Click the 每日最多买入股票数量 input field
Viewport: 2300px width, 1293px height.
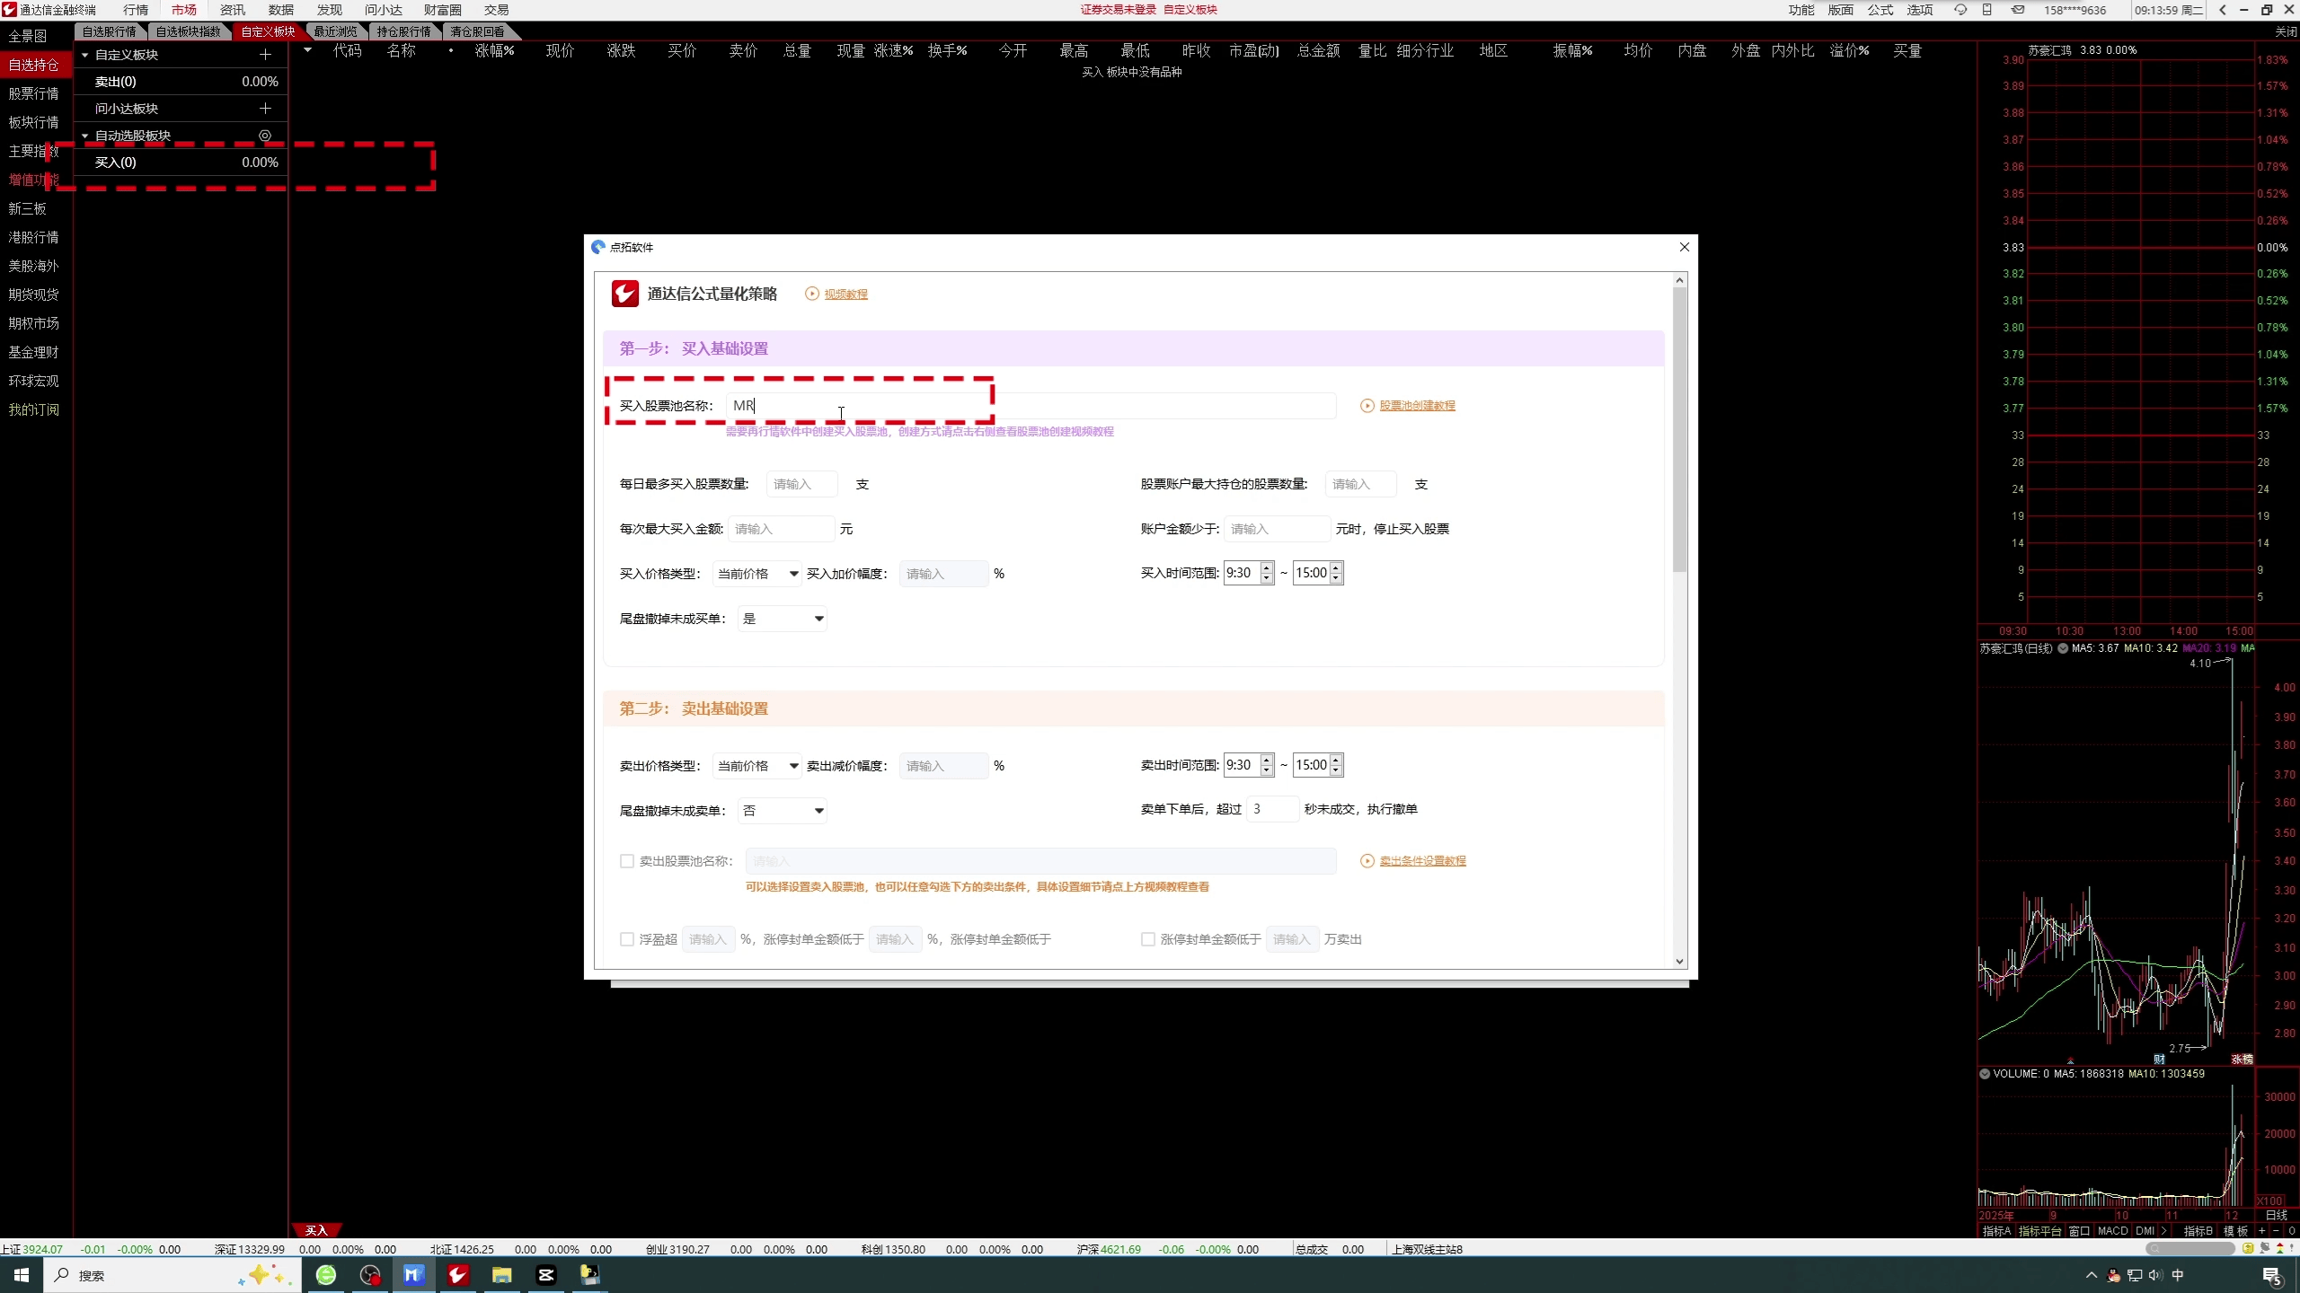pos(801,484)
